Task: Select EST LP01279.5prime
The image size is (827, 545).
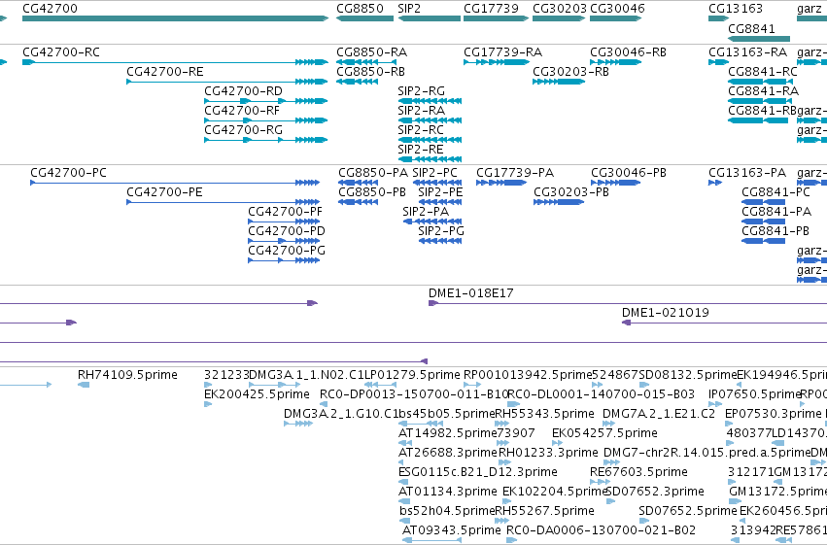Action: tap(382, 385)
